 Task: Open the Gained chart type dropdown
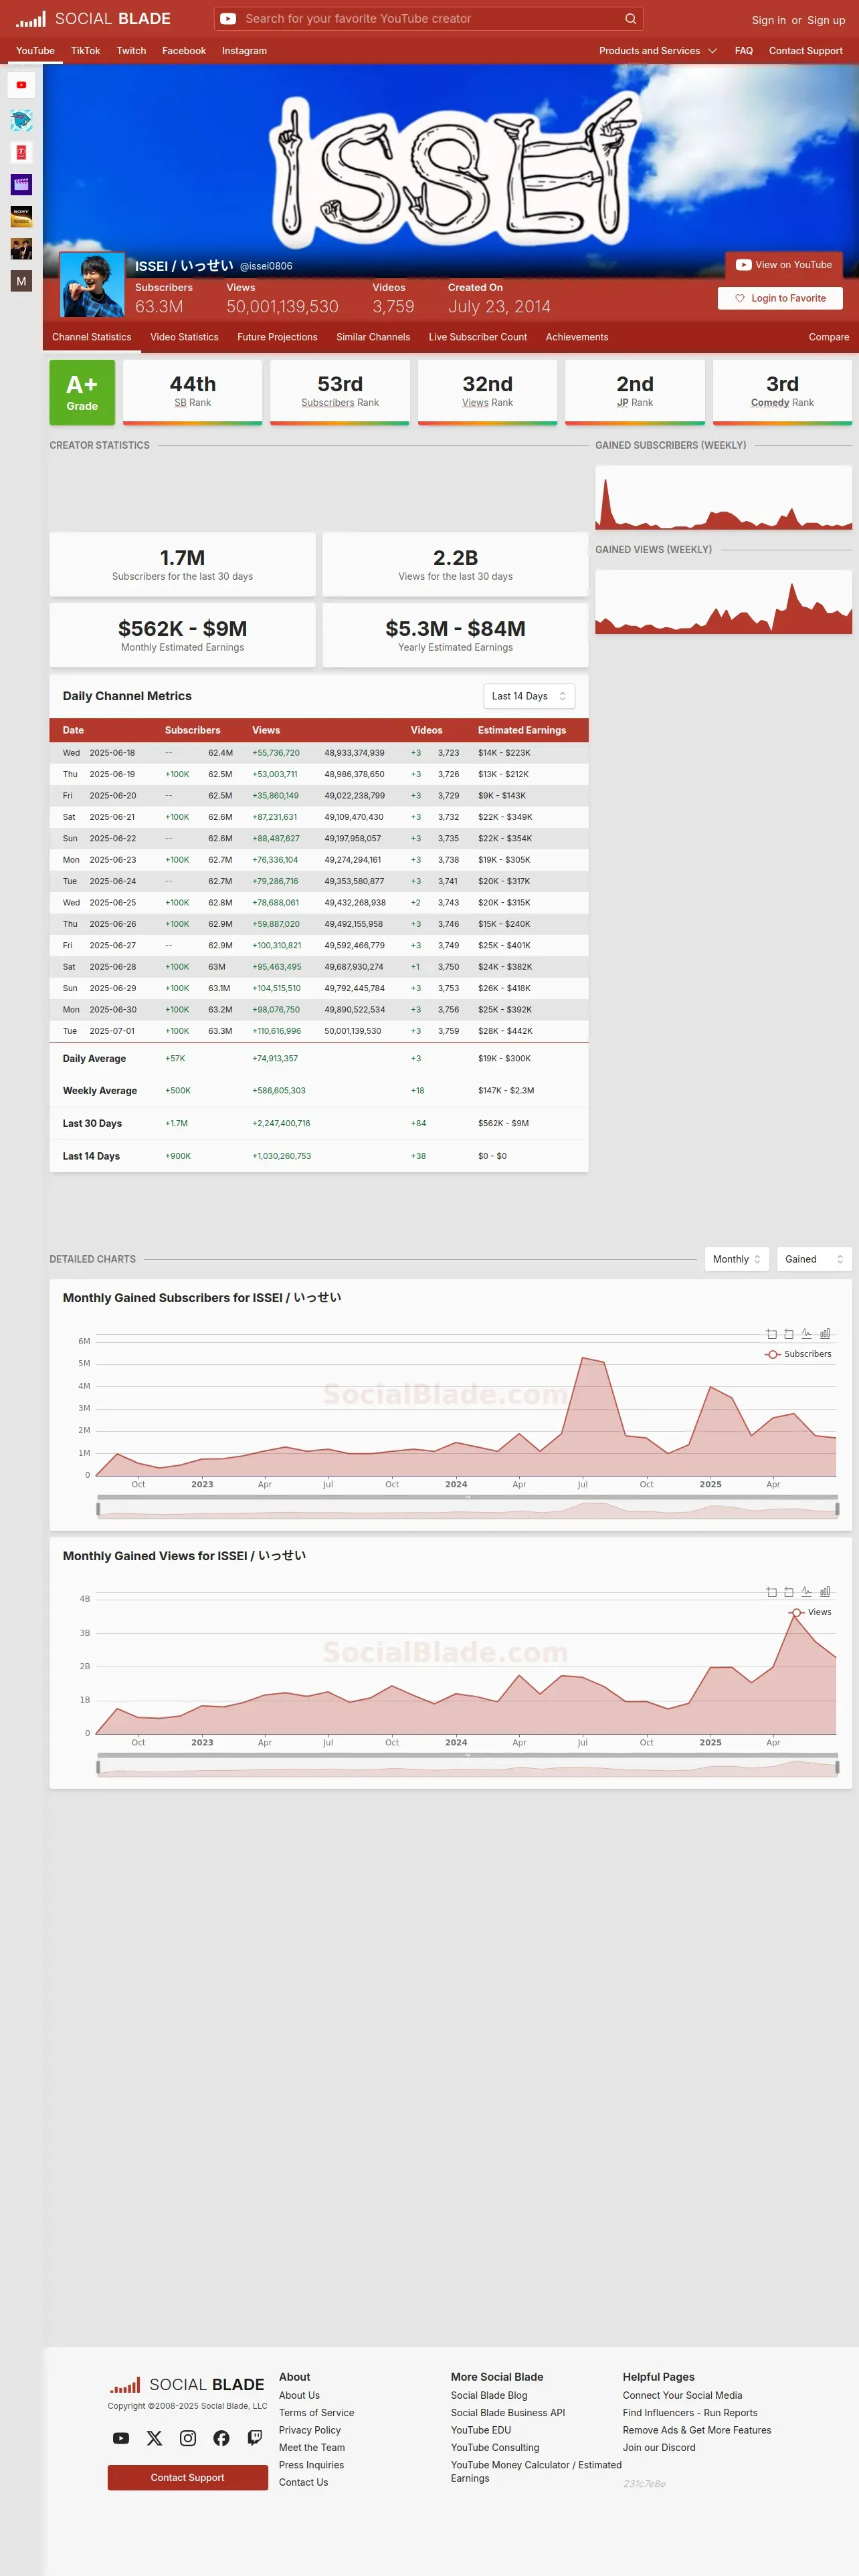[x=814, y=1259]
